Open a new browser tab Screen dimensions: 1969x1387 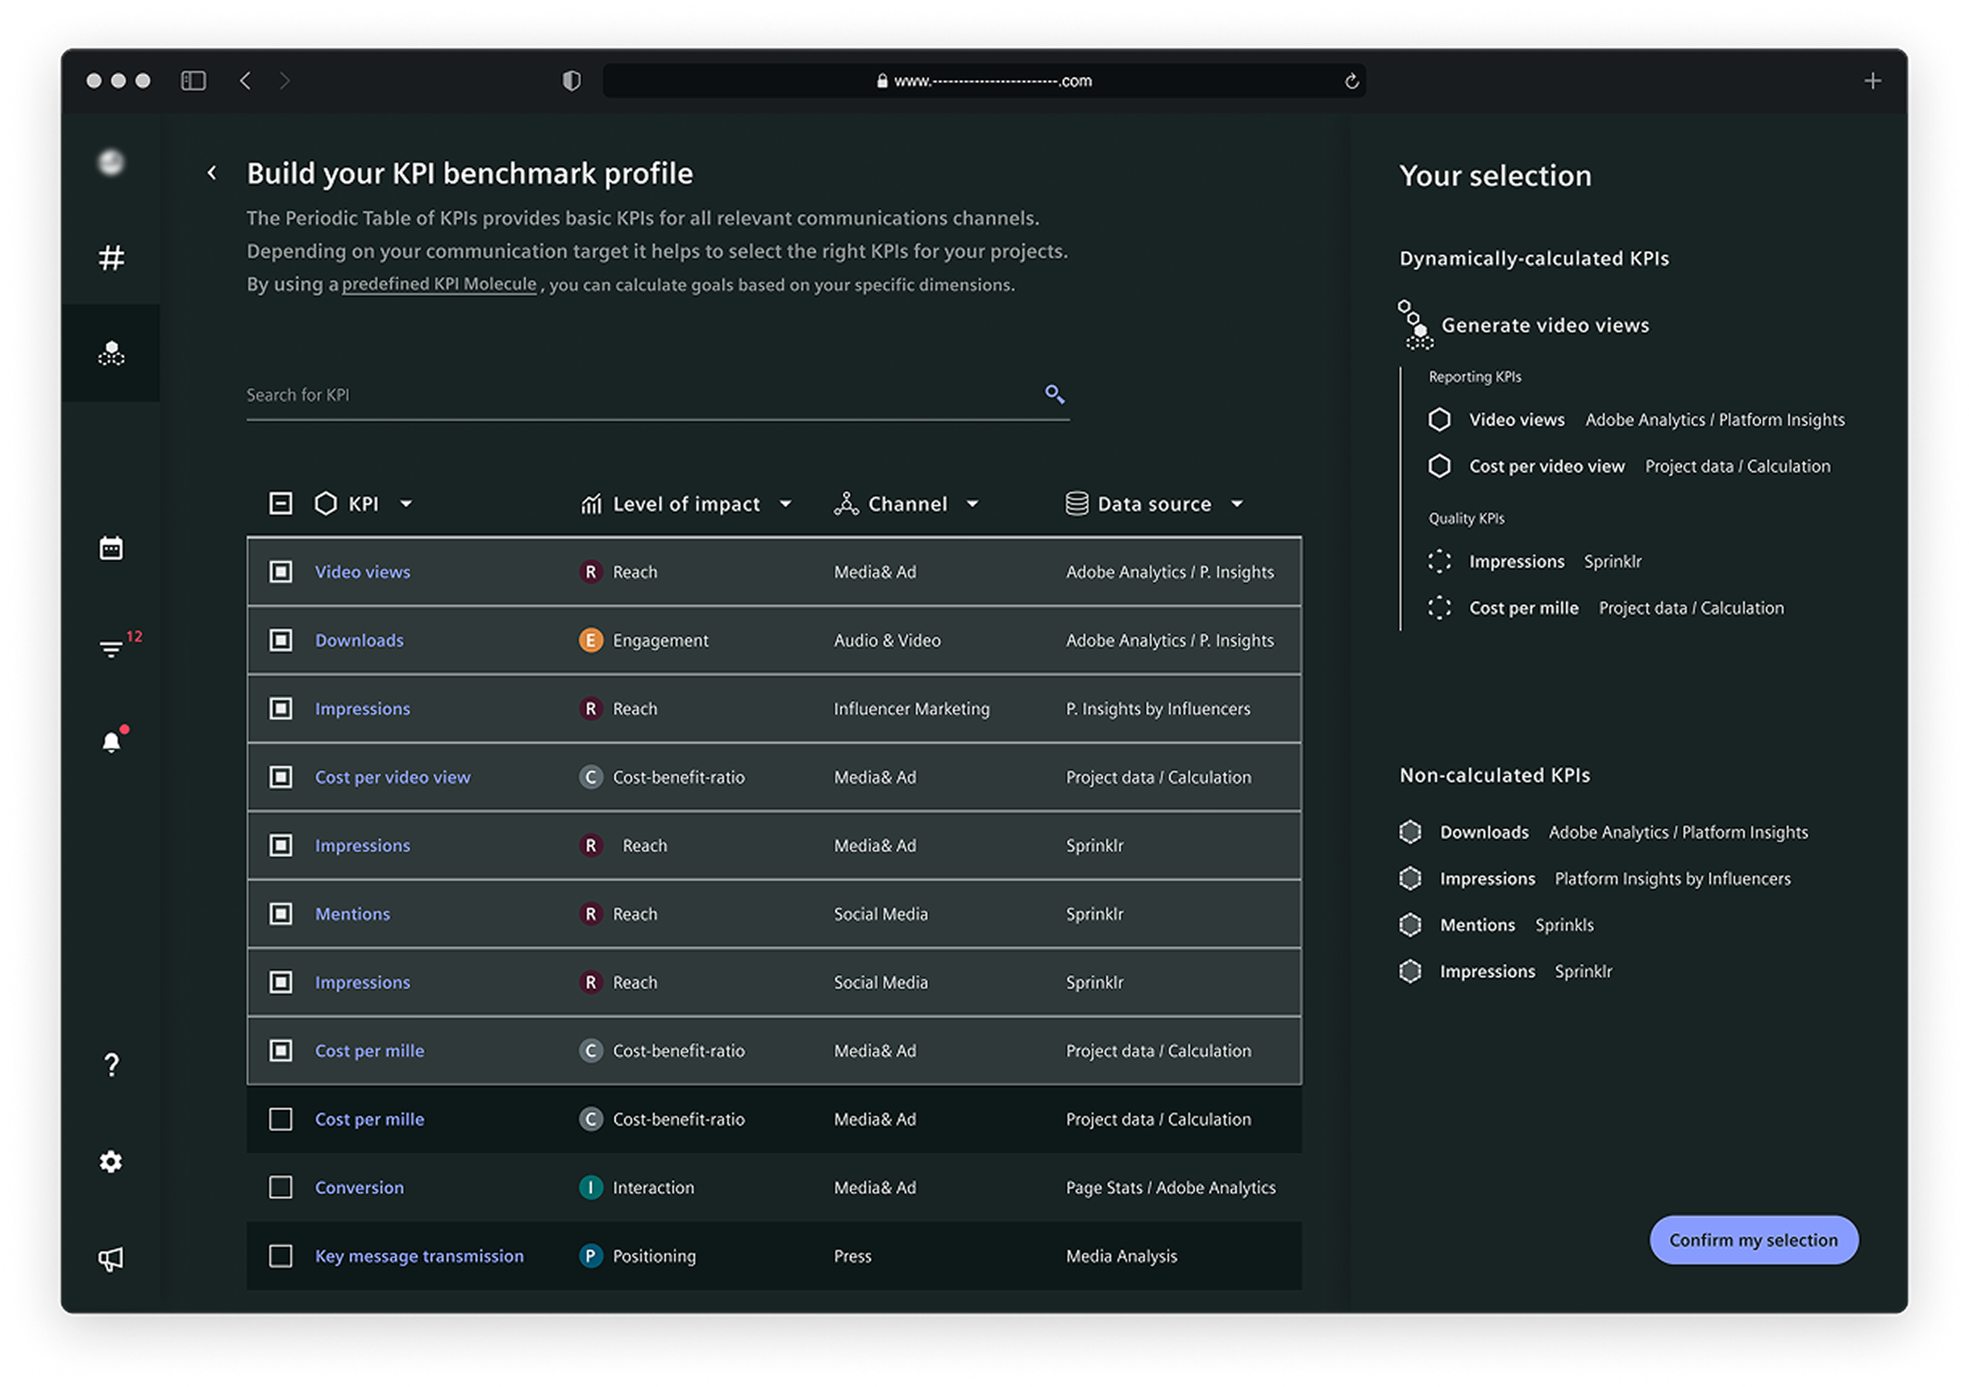[x=1872, y=81]
